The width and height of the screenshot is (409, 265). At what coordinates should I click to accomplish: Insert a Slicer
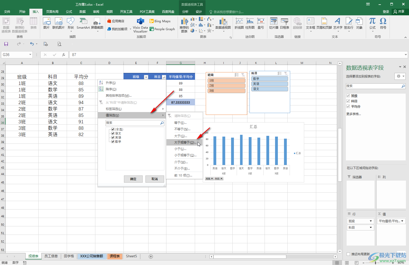coord(274,23)
